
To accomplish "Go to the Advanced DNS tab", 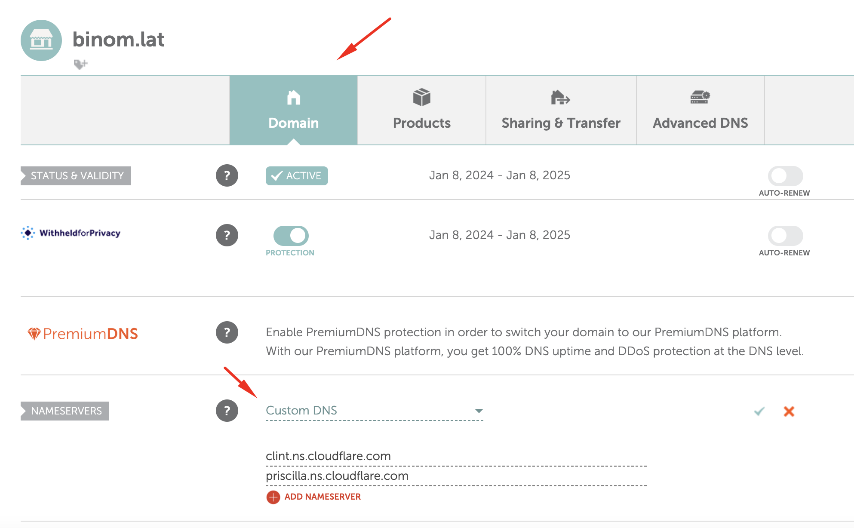I will (700, 110).
